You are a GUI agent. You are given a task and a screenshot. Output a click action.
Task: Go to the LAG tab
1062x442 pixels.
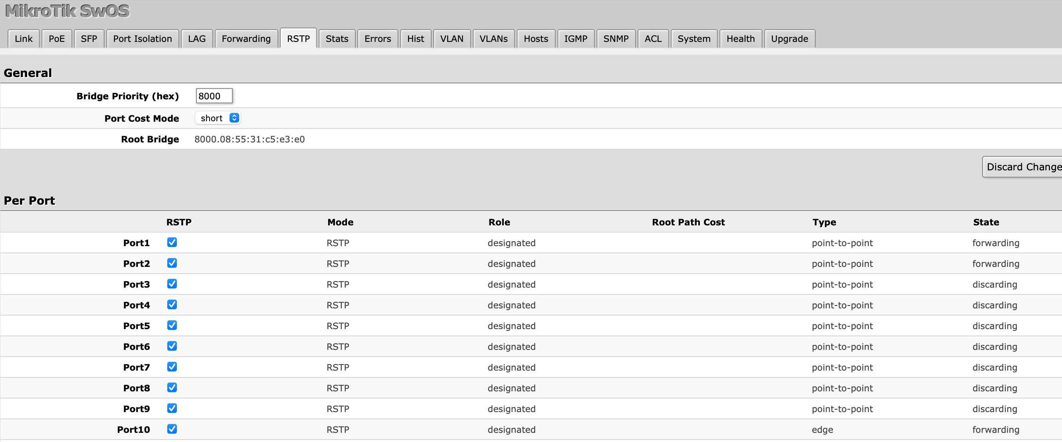[197, 39]
